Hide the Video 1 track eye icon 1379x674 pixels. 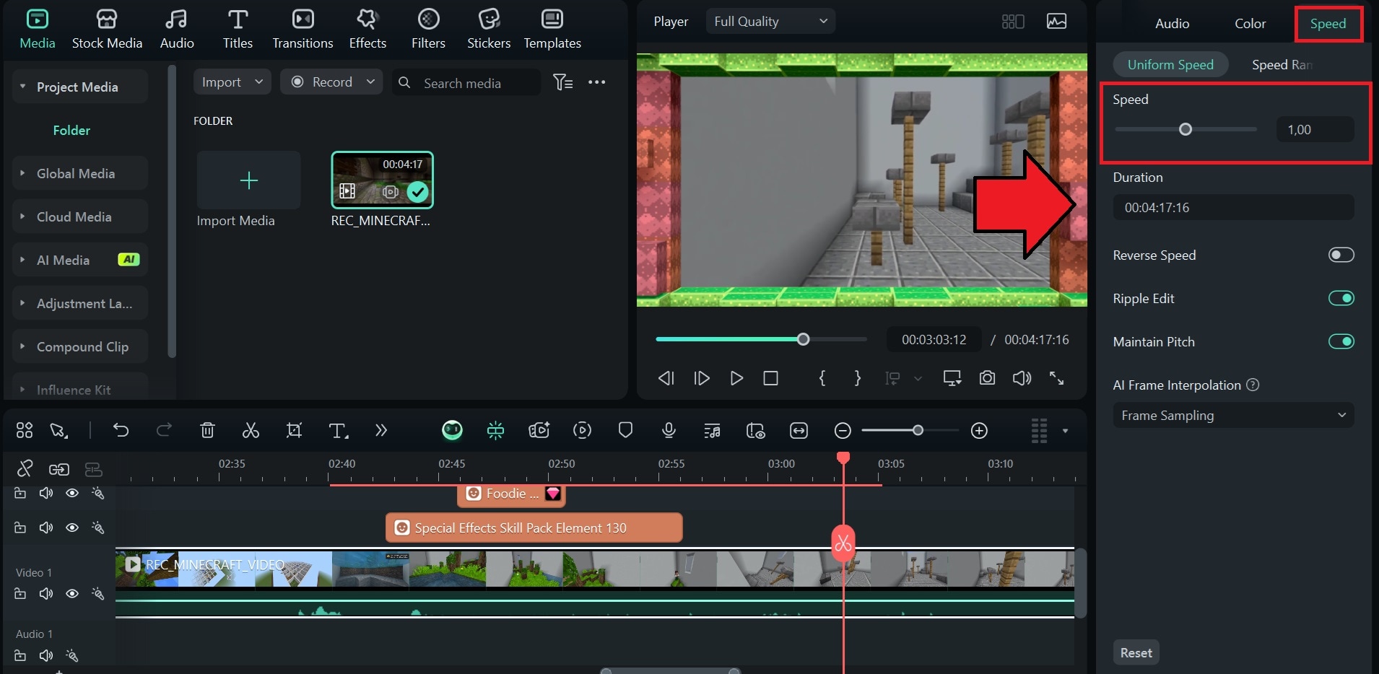pyautogui.click(x=72, y=593)
